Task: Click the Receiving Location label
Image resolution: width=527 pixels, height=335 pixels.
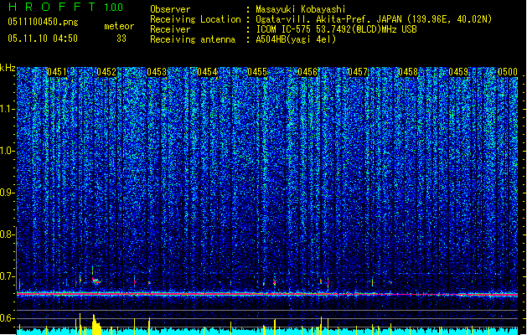Action: (x=195, y=19)
